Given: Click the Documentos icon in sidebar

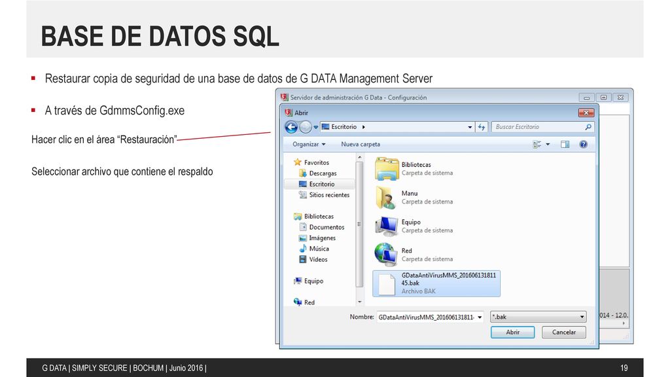Looking at the screenshot, I should (x=302, y=227).
